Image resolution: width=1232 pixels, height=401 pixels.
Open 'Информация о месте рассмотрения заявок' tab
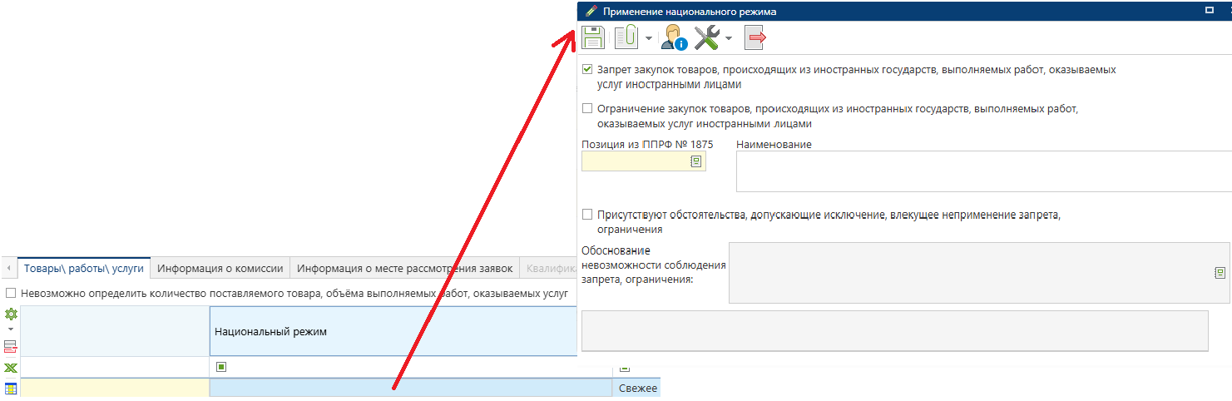pyautogui.click(x=406, y=269)
